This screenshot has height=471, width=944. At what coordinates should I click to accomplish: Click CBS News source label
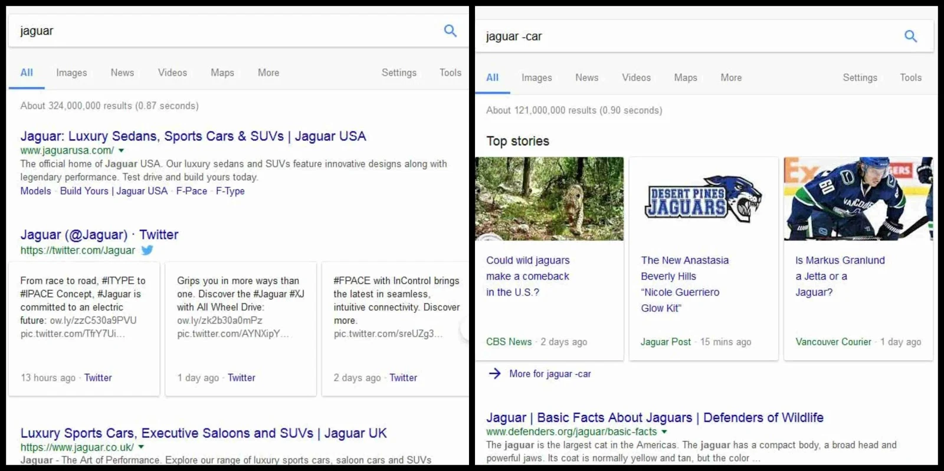coord(509,342)
